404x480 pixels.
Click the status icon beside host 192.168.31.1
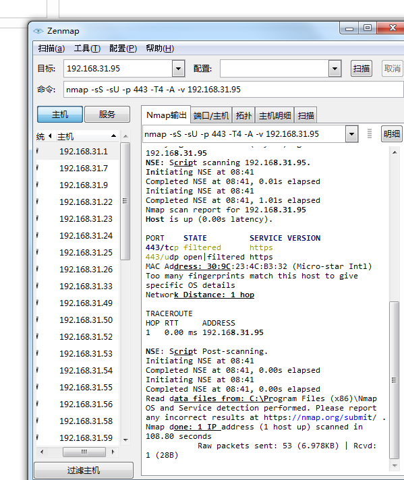pos(37,151)
